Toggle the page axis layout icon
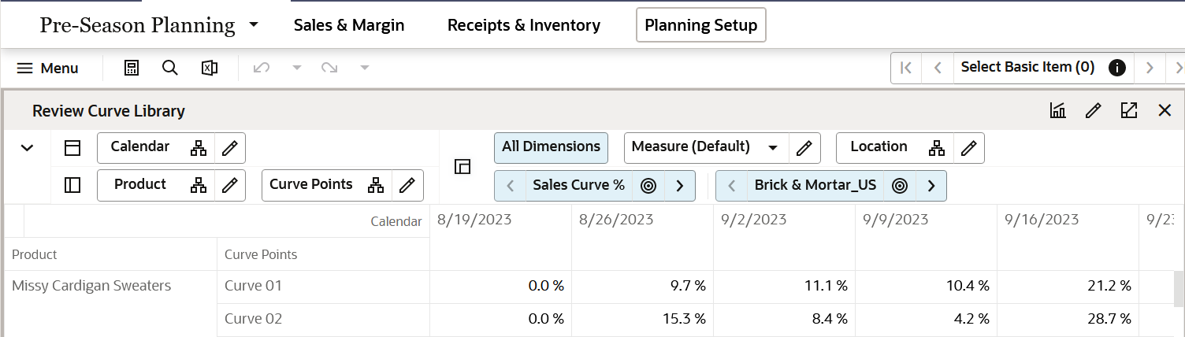Screen dimensions: 1185x337 tap(462, 166)
